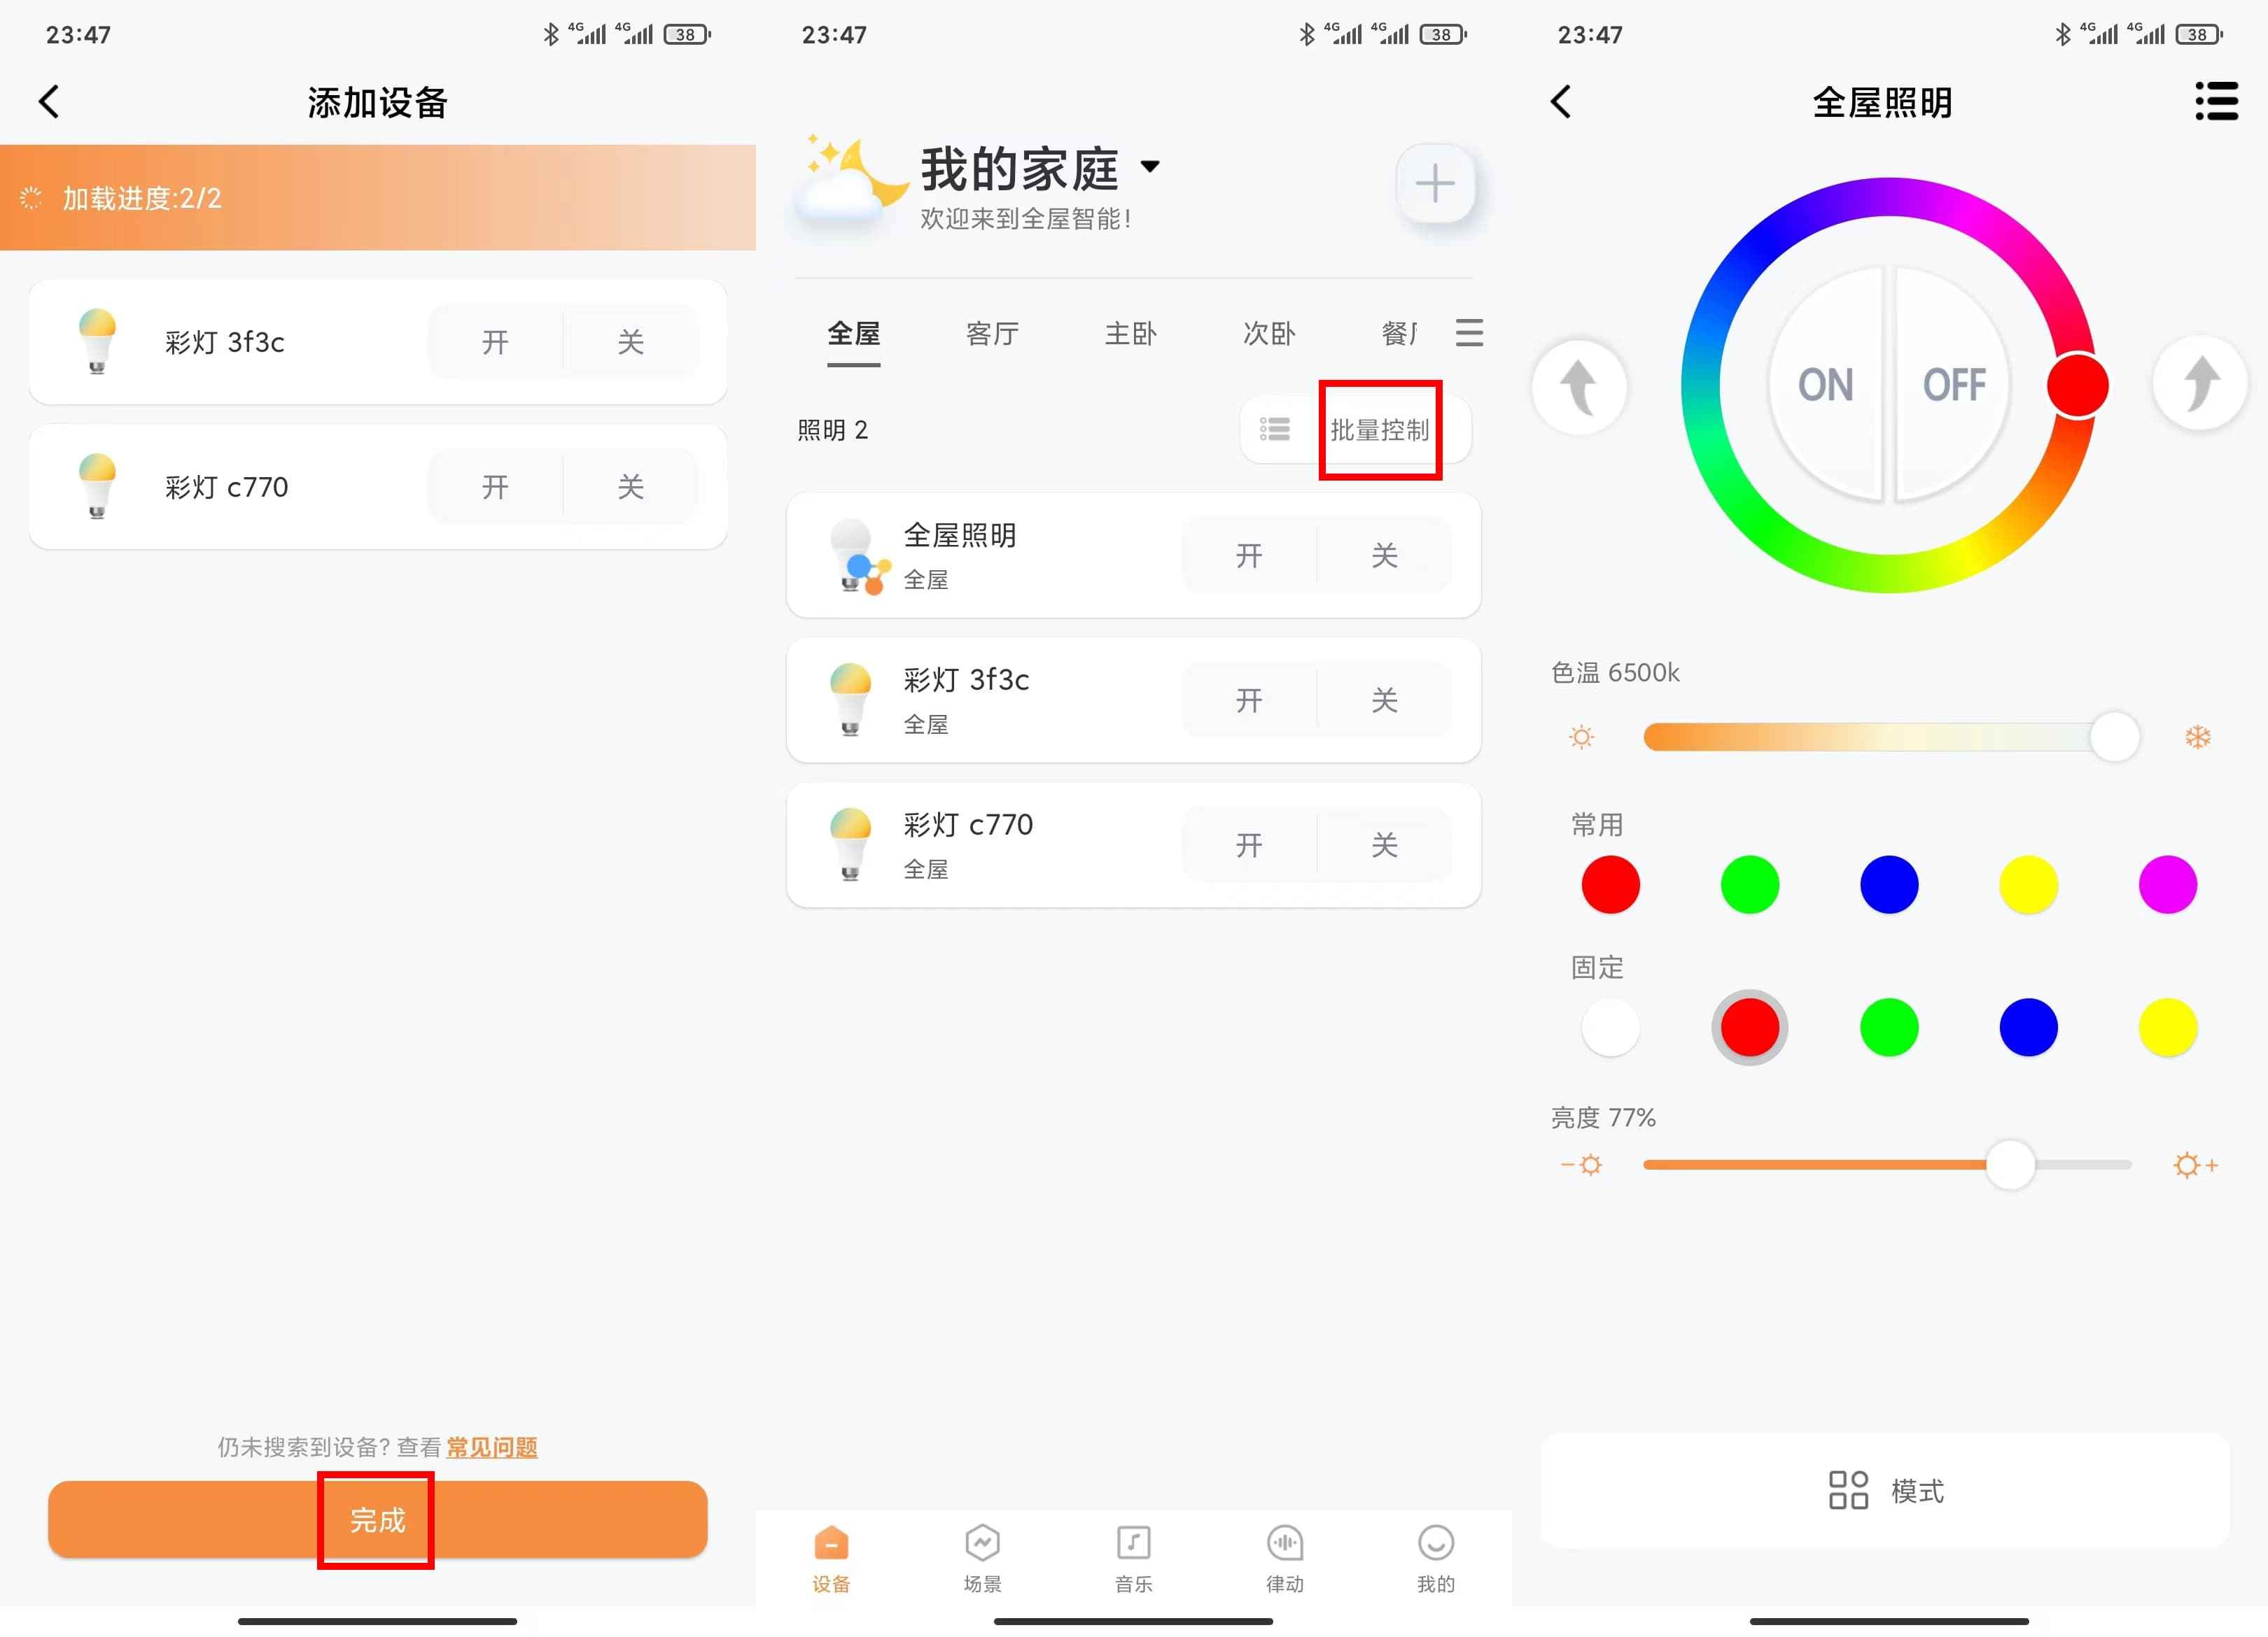The width and height of the screenshot is (2268, 1637).
Task: Expand 我的家庭 home dropdown arrow
Action: pos(1150,167)
